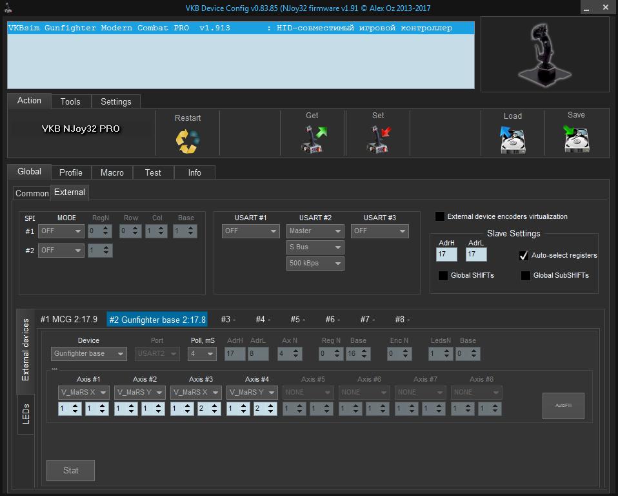Open USART #2 Master dropdown
The image size is (618, 496).
315,231
